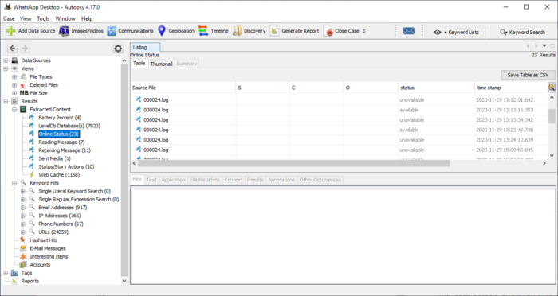
Task: Select the E-Mail Messages node
Action: pyautogui.click(x=48, y=248)
